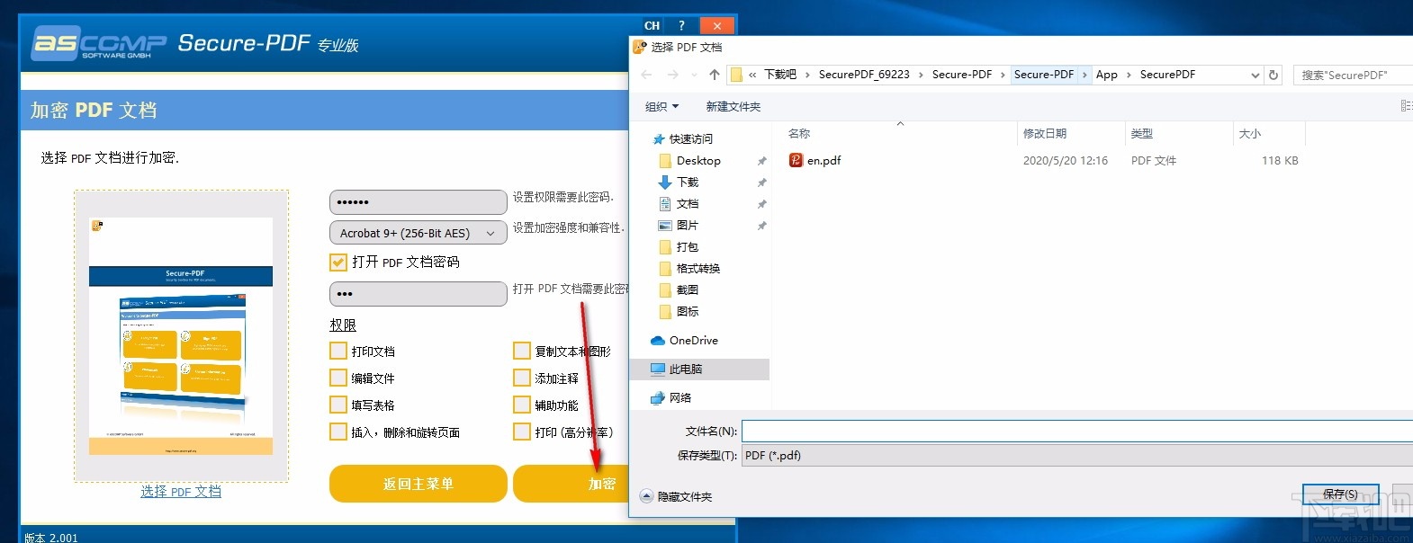
Task: Go up one folder level
Action: point(714,75)
